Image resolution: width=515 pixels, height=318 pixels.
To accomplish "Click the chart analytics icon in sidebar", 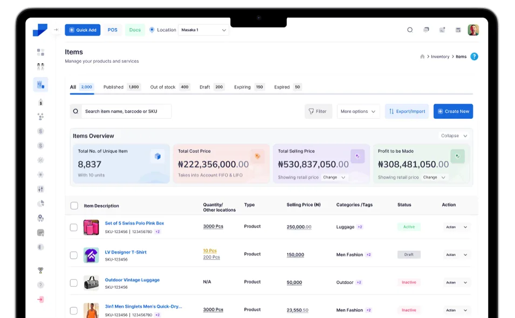I will tap(40, 233).
